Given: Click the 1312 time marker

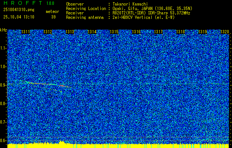Looking at the screenshot, I should (x=48, y=32).
